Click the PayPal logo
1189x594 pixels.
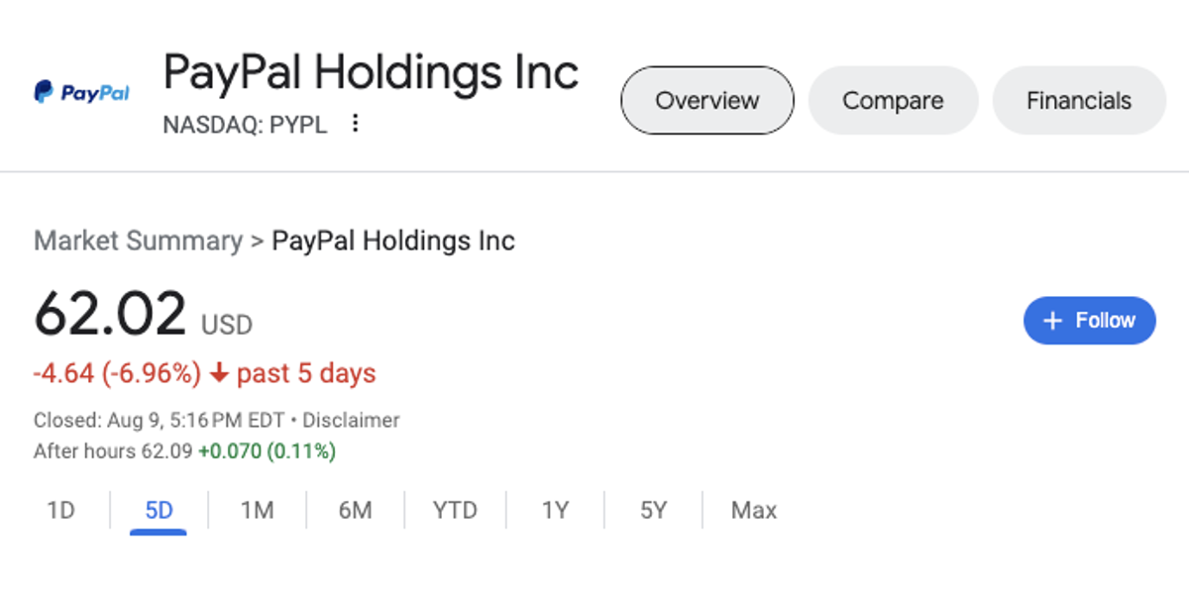pos(82,94)
